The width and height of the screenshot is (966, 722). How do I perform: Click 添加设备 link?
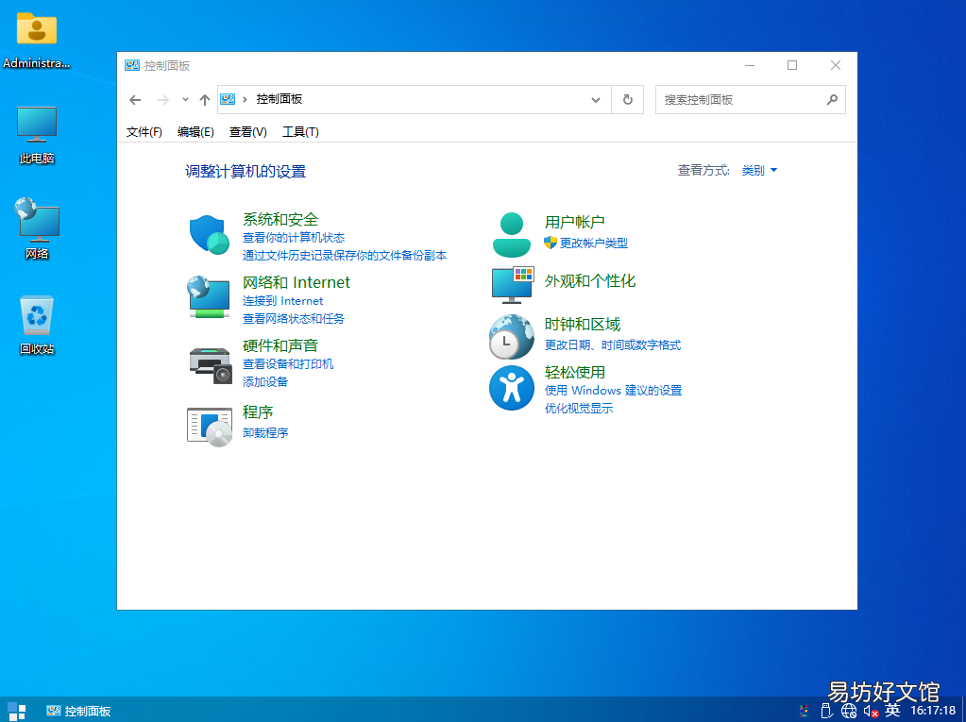pyautogui.click(x=265, y=382)
